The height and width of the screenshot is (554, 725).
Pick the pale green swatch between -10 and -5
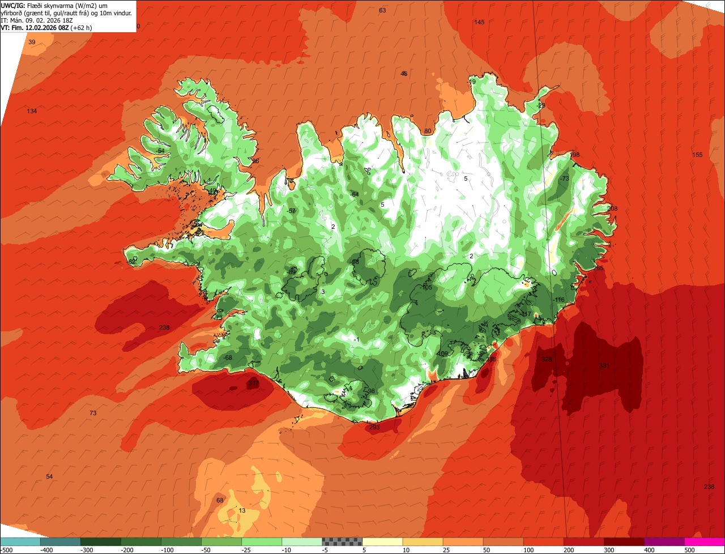click(302, 542)
